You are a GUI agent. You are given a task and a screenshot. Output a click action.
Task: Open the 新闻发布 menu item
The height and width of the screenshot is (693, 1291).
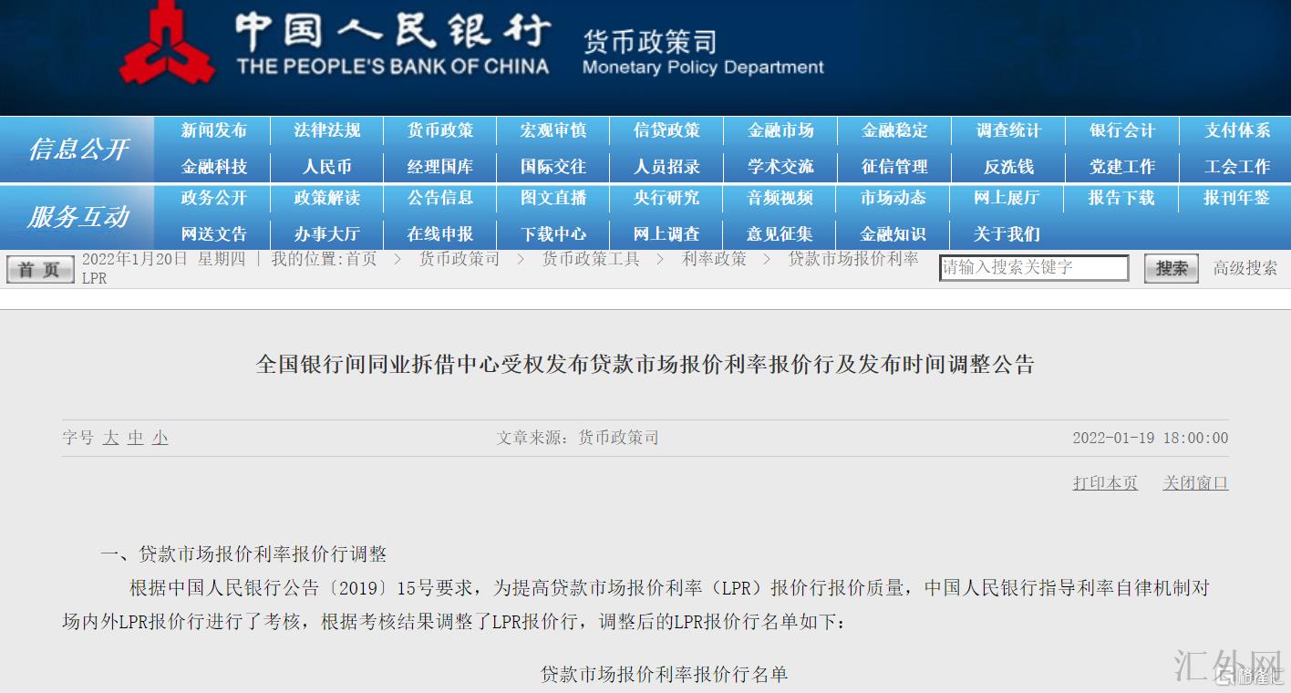point(213,130)
